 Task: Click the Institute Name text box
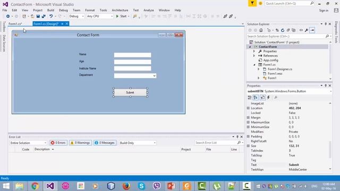click(132, 68)
